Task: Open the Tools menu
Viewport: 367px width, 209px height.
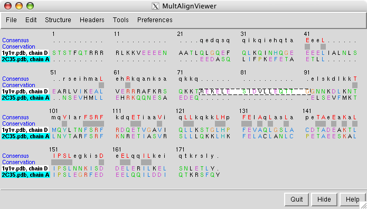Action: [x=121, y=20]
